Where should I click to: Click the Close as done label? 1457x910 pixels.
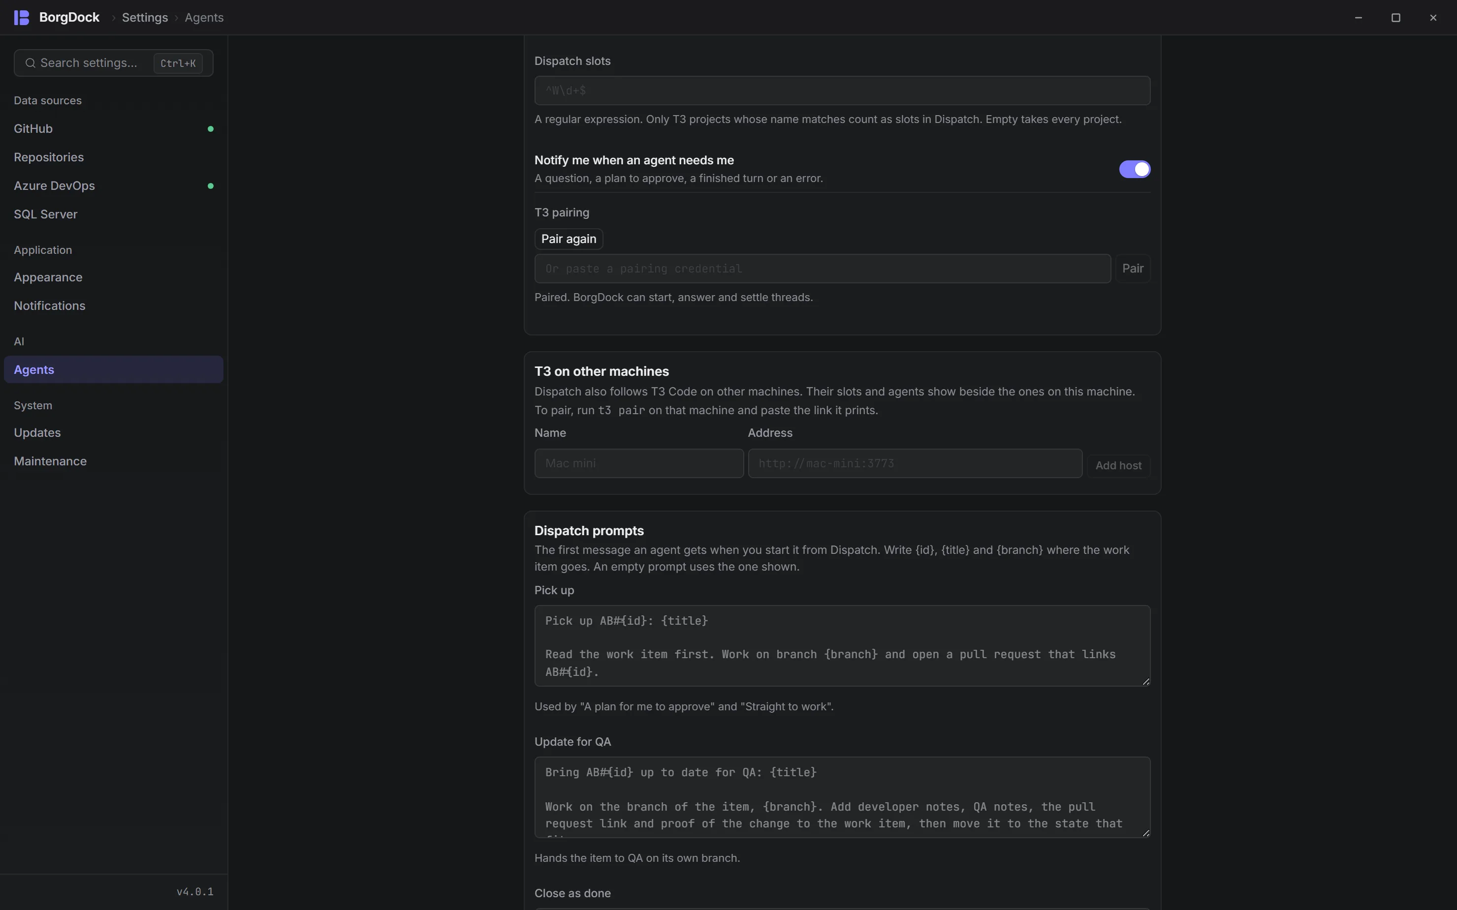(x=572, y=893)
